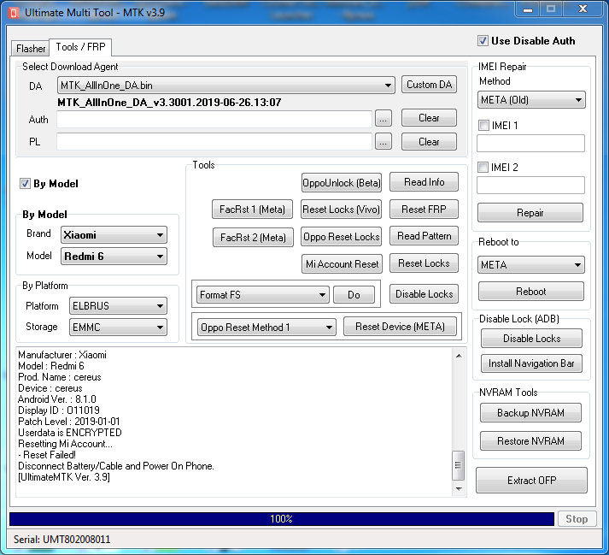The image size is (609, 555).
Task: Toggle the Use Disable Auth checkbox
Action: [483, 41]
